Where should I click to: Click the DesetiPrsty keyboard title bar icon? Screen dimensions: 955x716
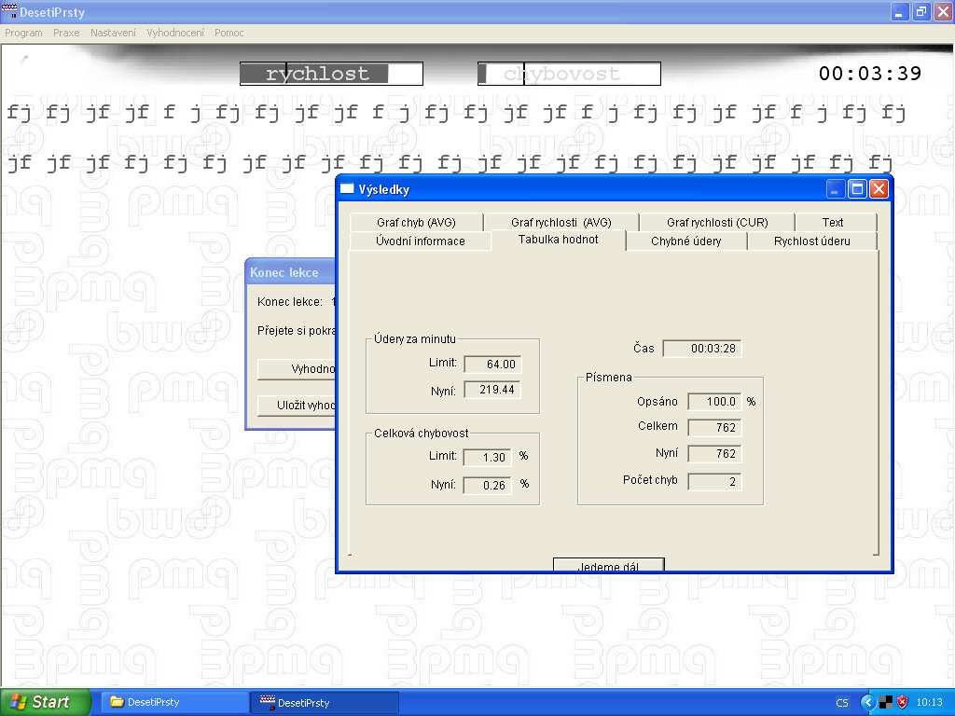(9, 11)
